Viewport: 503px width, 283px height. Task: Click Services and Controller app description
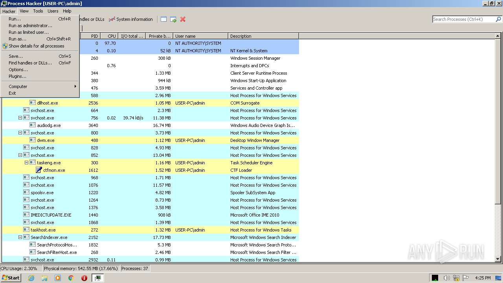tap(256, 88)
